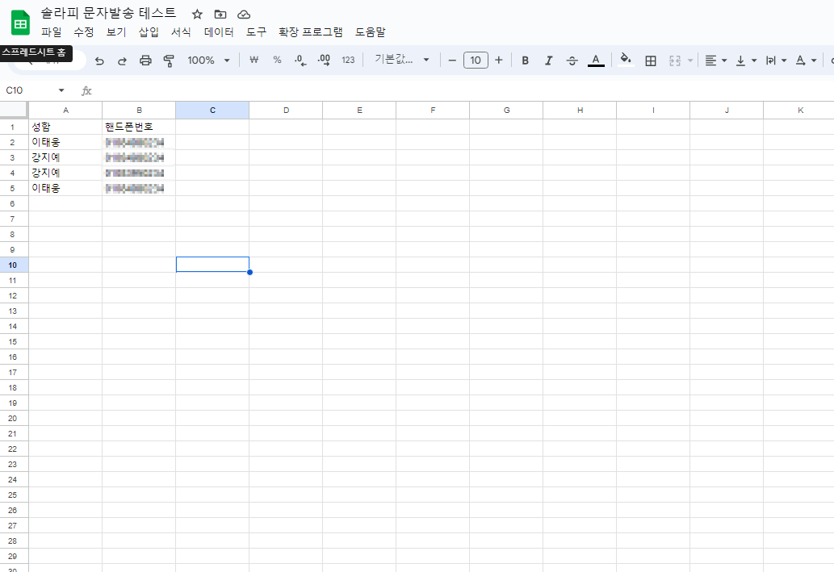This screenshot has width=834, height=572.
Task: Open the 파일 menu
Action: [52, 32]
